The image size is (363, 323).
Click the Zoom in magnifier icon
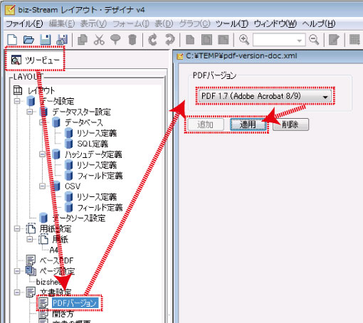(244, 39)
